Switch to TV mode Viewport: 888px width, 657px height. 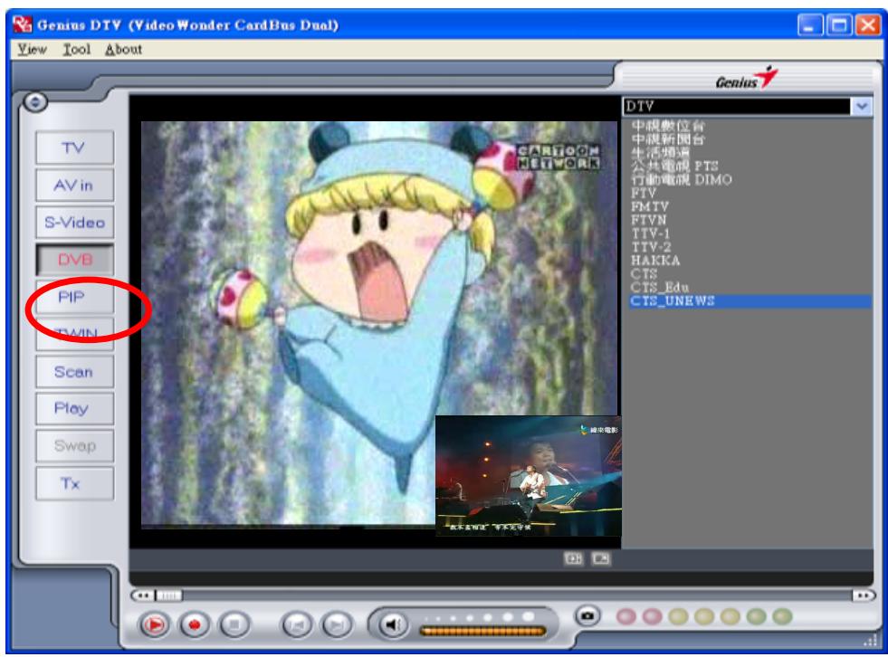pos(75,148)
